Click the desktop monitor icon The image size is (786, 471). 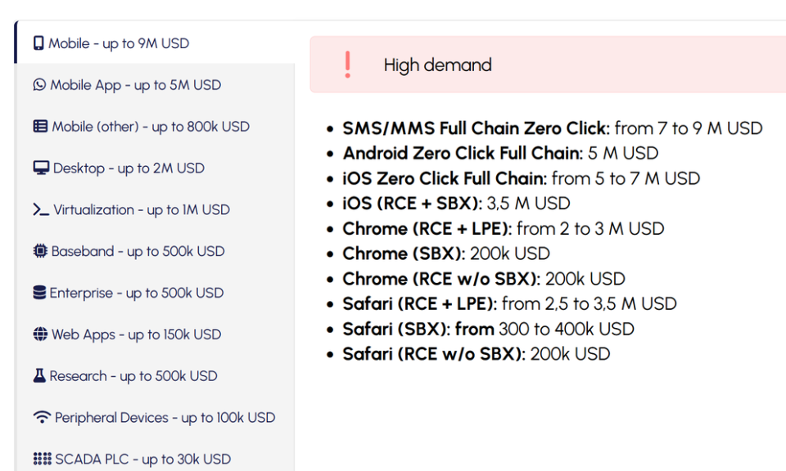pyautogui.click(x=41, y=168)
